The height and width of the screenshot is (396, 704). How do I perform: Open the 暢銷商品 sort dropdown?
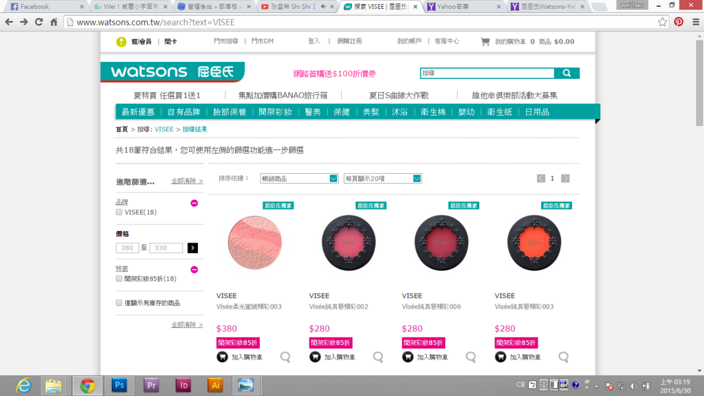(x=299, y=179)
